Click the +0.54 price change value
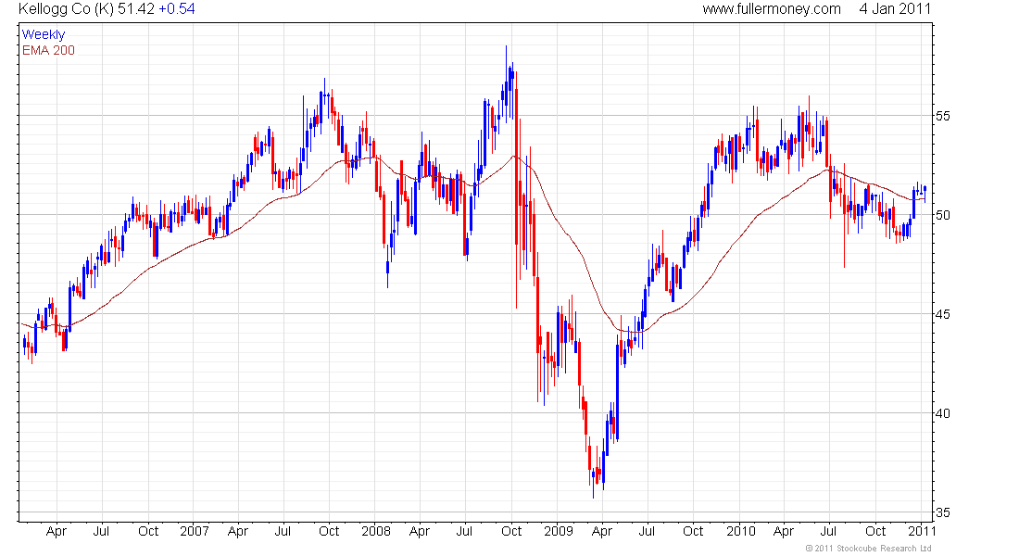The image size is (1019, 556). tap(177, 9)
